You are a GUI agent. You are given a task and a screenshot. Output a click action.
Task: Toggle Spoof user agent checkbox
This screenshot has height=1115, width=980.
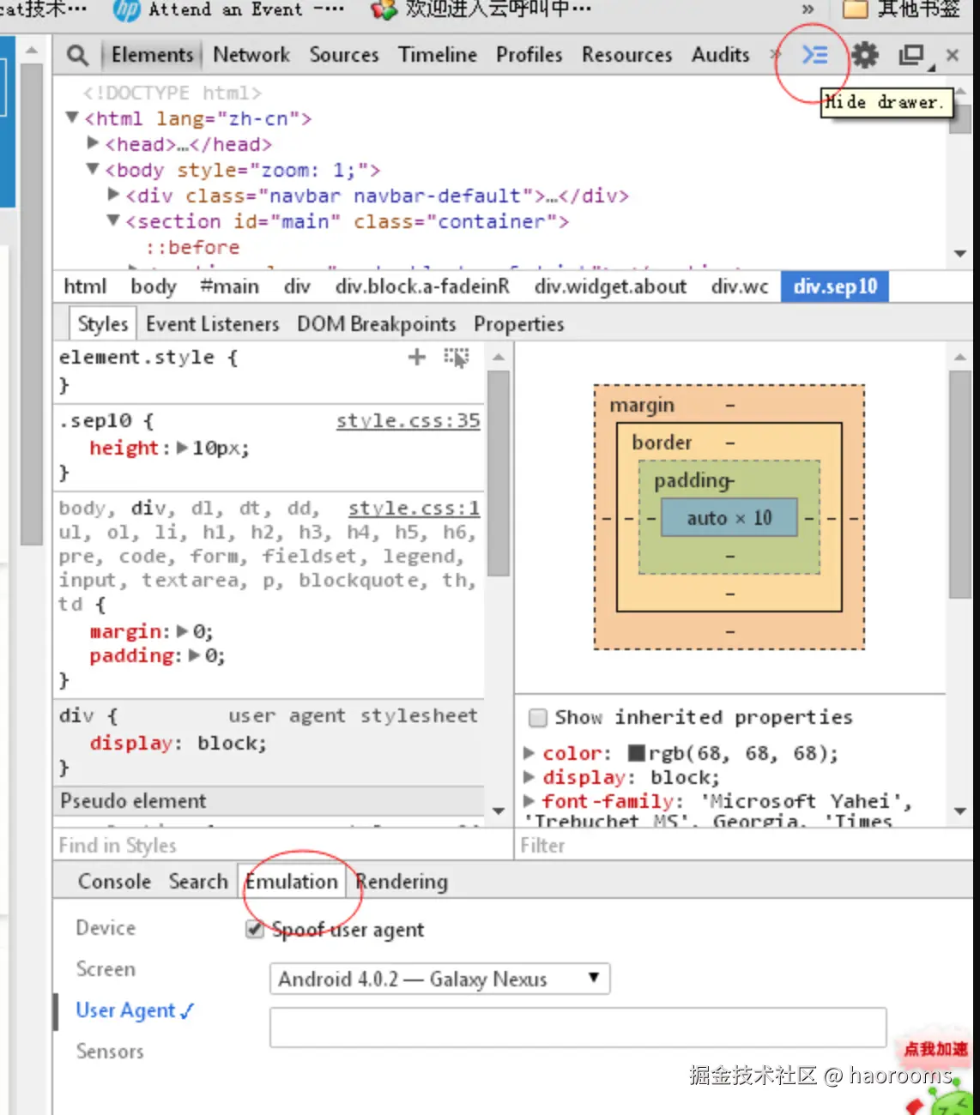coord(255,929)
